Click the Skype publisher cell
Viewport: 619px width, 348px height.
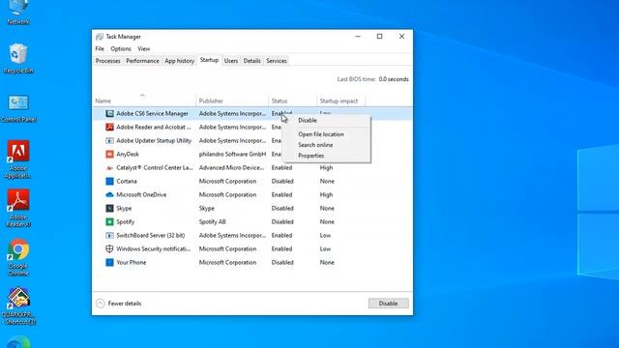click(x=207, y=209)
